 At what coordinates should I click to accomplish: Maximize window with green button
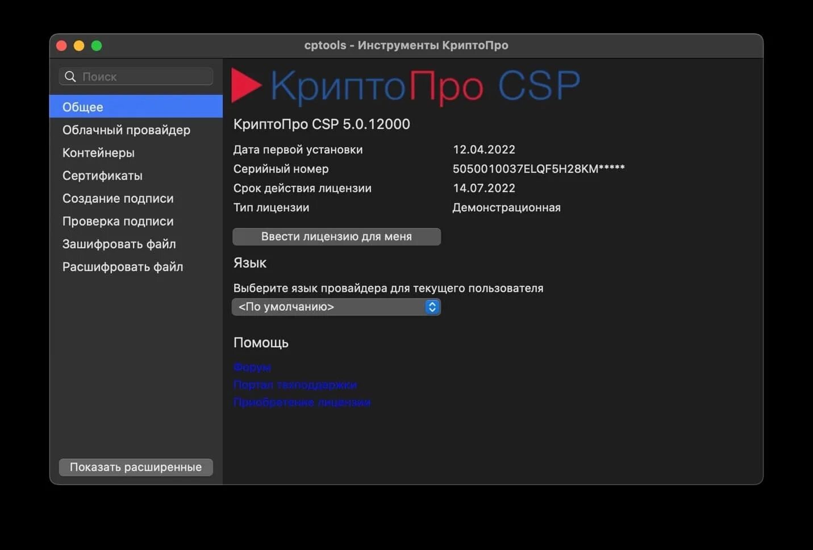tap(97, 45)
